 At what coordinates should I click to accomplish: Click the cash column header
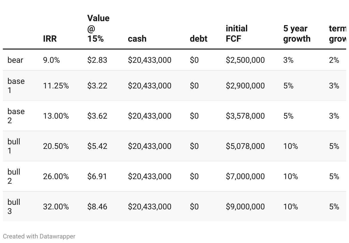137,39
